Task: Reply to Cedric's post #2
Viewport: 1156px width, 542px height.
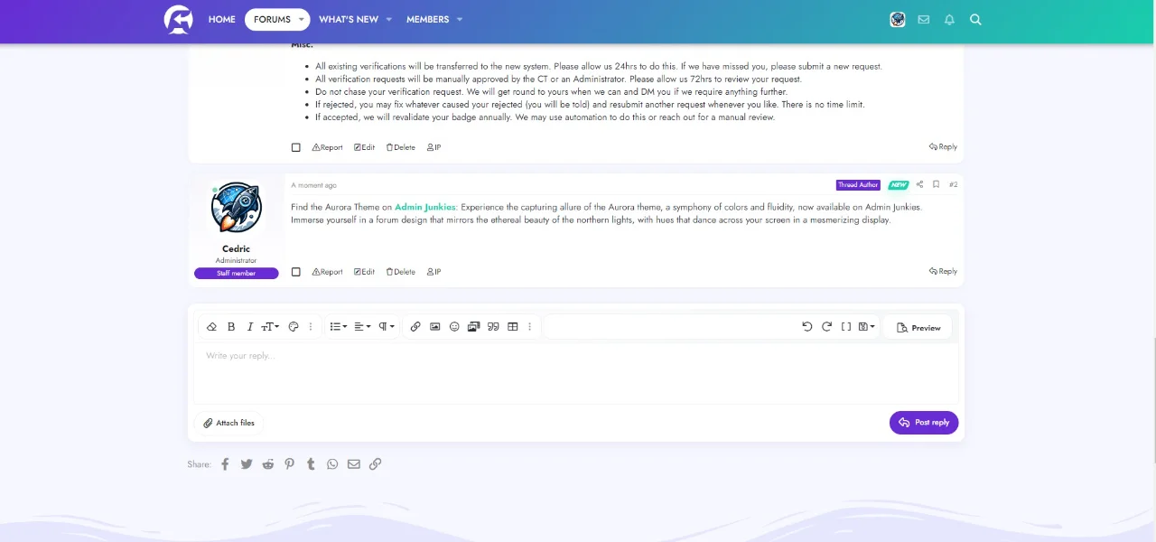Action: [x=943, y=271]
